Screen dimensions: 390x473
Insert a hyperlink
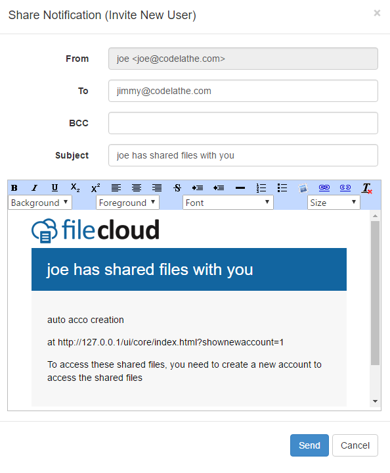pyautogui.click(x=324, y=188)
